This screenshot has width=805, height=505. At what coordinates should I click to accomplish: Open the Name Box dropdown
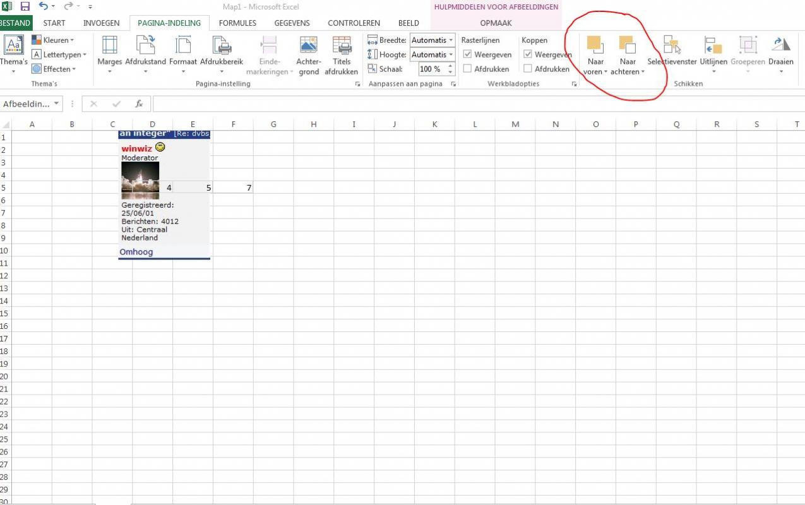point(57,104)
